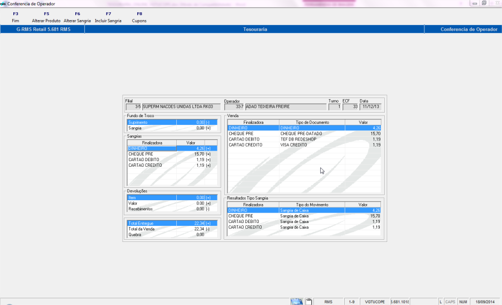Click the app icon in title bar
502x305 pixels.
point(3,4)
